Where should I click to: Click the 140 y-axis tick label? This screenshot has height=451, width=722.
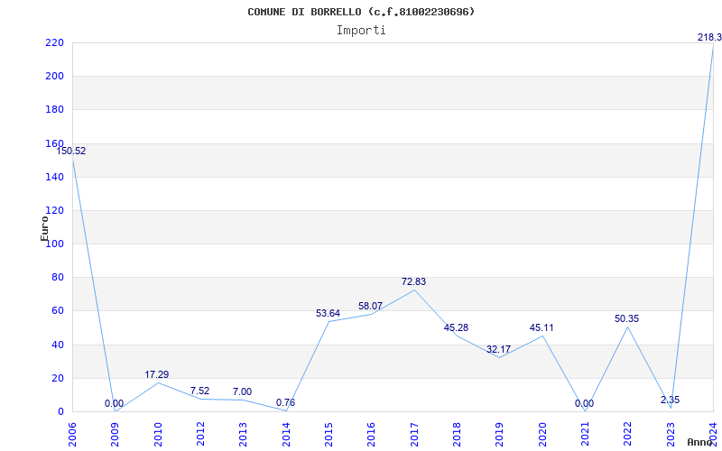[x=54, y=177]
